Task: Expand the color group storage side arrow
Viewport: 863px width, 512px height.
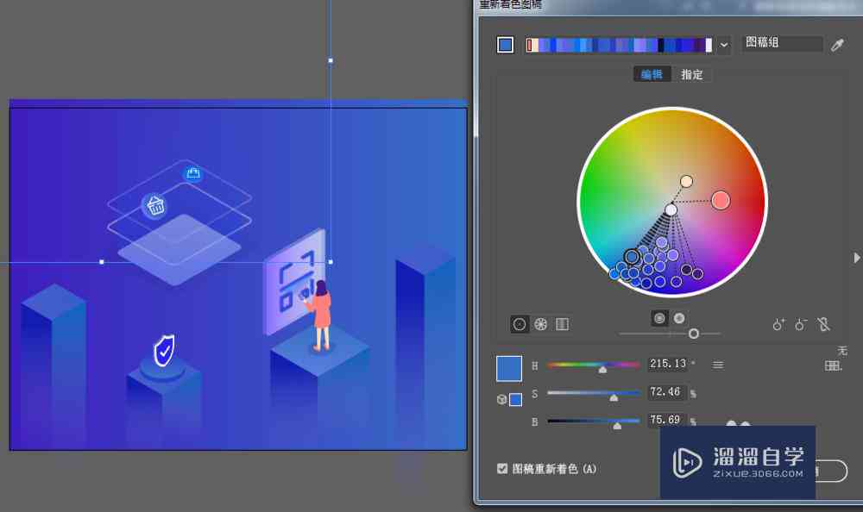Action: (x=856, y=258)
